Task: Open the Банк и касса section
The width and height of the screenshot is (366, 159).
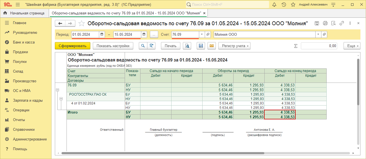Action: coord(24,42)
